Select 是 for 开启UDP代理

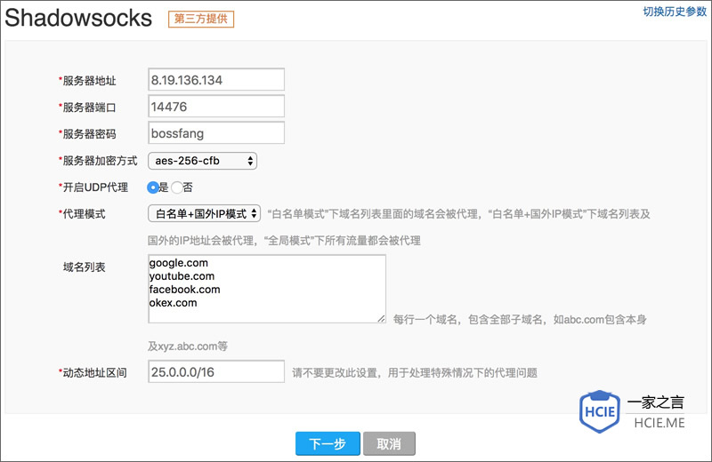pyautogui.click(x=152, y=187)
